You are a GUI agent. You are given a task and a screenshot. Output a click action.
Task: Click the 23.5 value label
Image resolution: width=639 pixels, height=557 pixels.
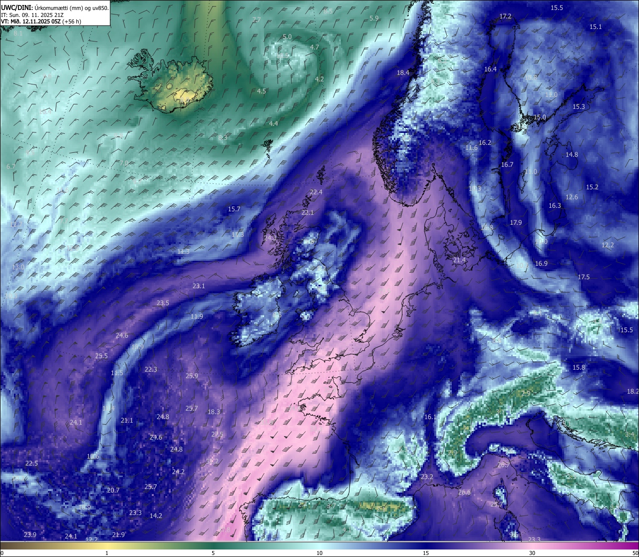point(163,303)
